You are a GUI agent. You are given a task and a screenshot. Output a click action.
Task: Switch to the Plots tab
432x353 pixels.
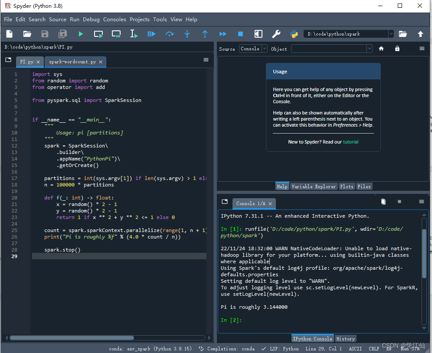point(347,186)
